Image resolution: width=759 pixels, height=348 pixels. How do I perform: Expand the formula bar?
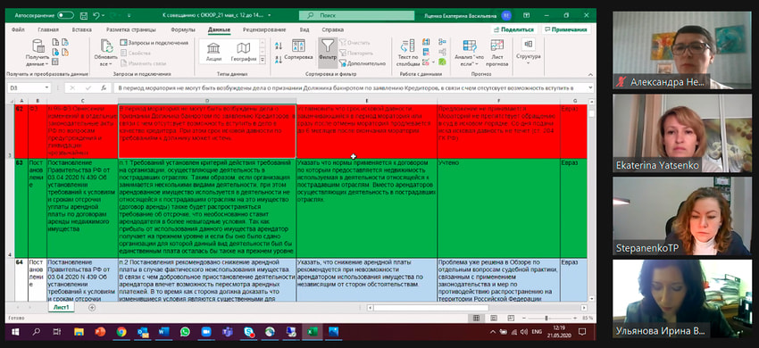click(589, 88)
